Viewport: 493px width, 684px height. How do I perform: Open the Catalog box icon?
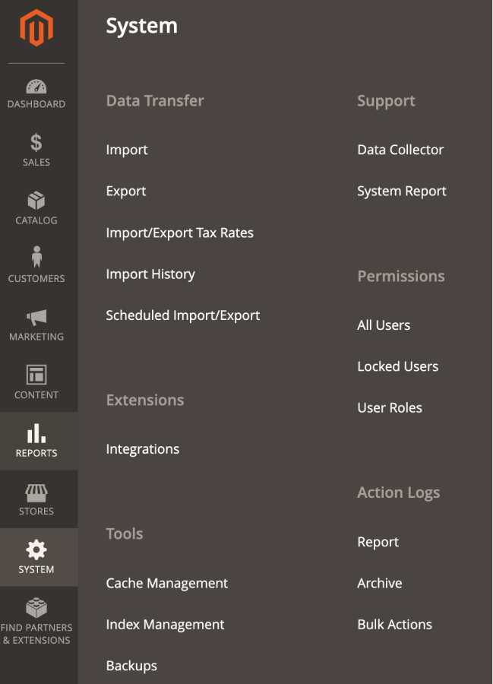click(36, 201)
